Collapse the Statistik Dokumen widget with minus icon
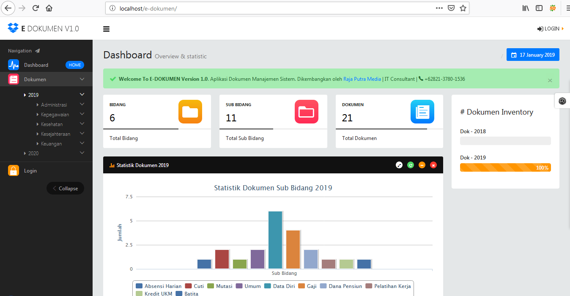Screen dimensions: 570x296 coord(422,165)
